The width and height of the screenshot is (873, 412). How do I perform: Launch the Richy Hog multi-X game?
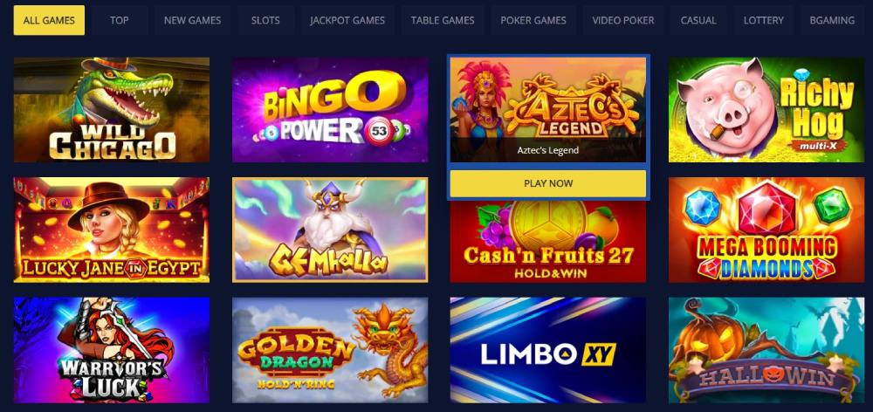(x=766, y=110)
